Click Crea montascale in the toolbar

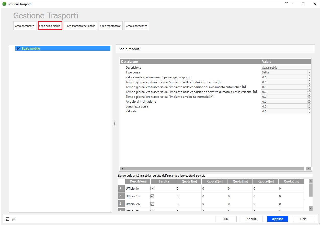click(x=110, y=26)
